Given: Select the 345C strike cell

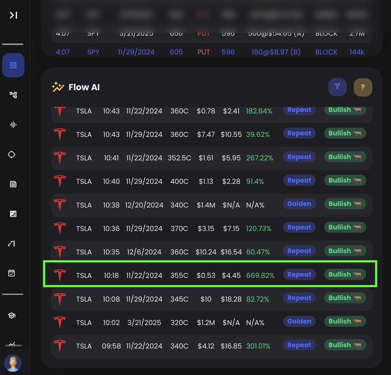Looking at the screenshot, I should [x=179, y=299].
